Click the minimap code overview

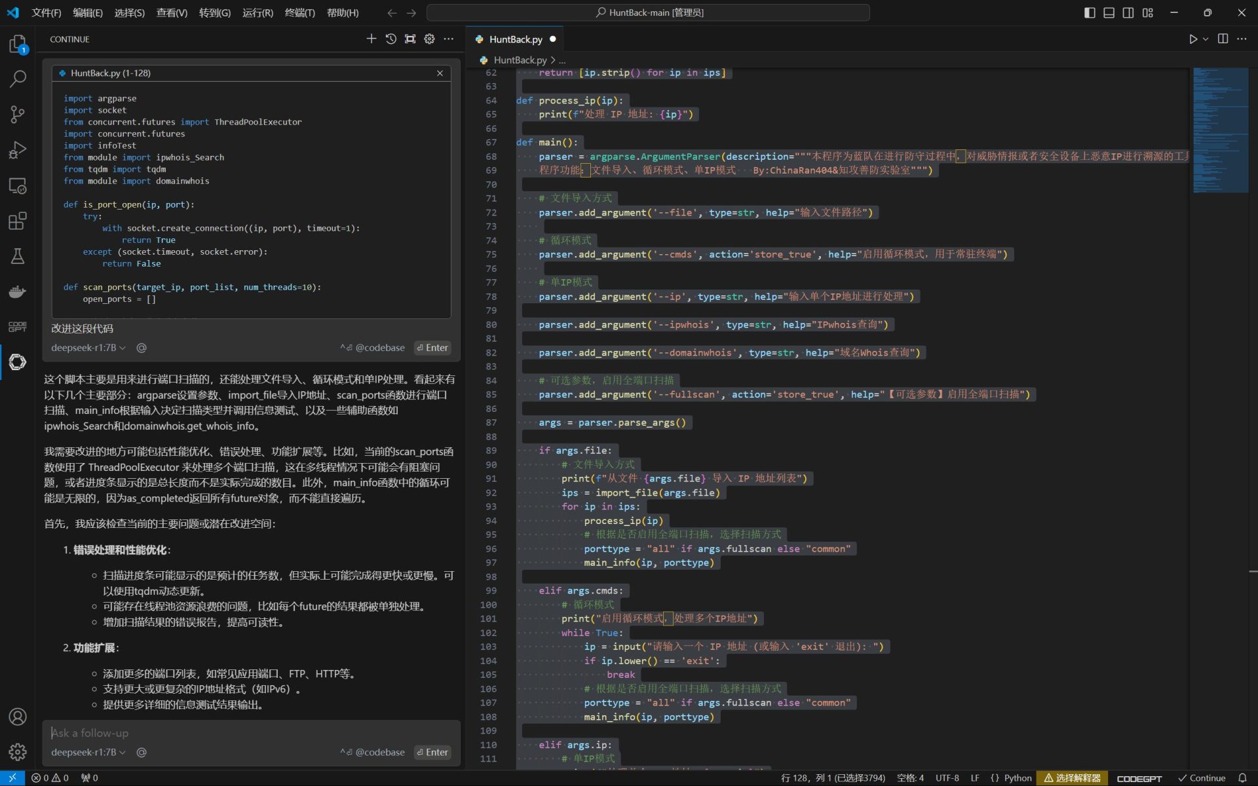click(1220, 131)
